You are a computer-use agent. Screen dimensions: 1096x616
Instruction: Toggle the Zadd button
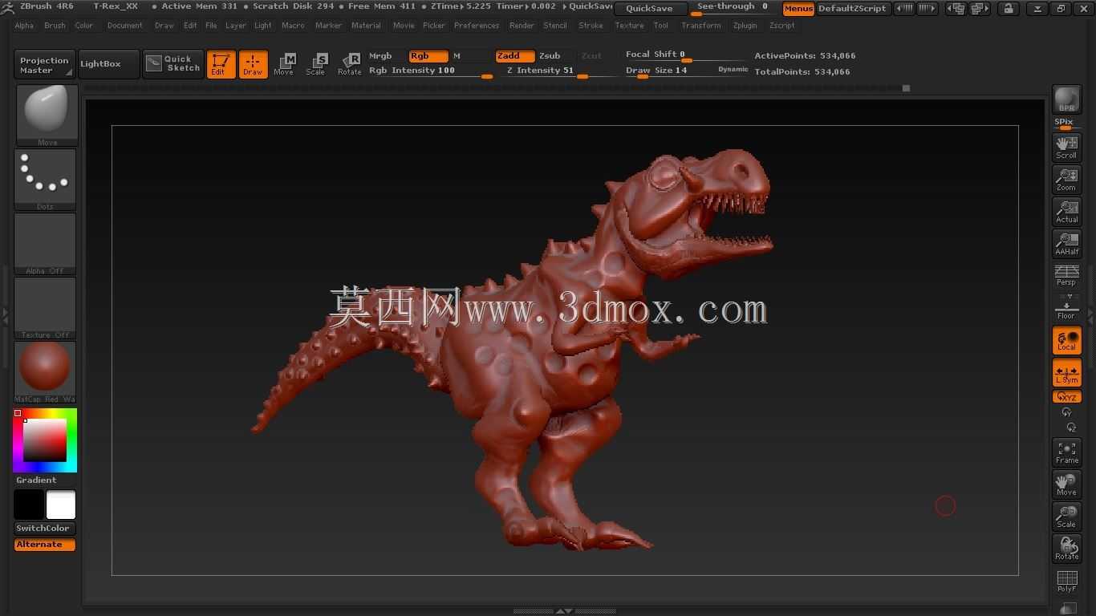point(515,56)
